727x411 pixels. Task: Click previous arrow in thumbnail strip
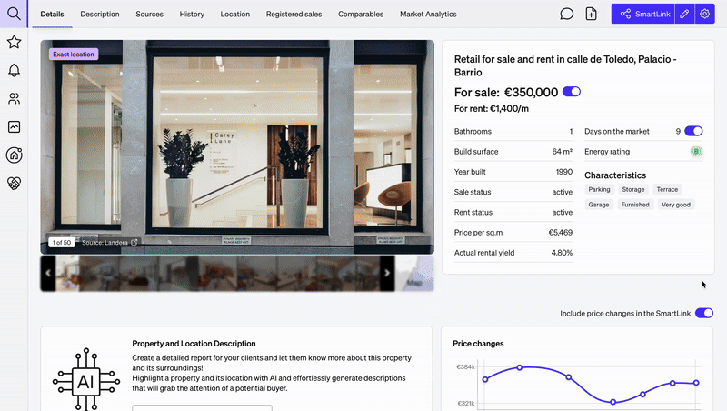(x=48, y=273)
